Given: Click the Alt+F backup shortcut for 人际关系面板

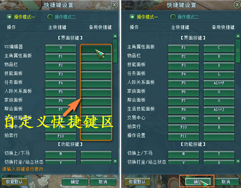Looking at the screenshot, I should click(x=219, y=84).
